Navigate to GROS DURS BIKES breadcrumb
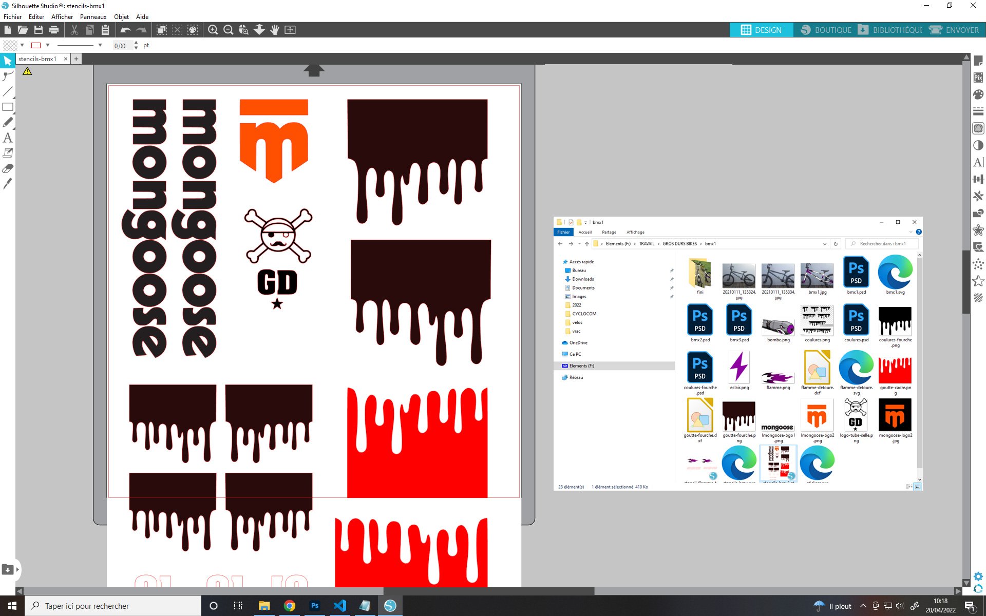The width and height of the screenshot is (986, 616). [679, 244]
